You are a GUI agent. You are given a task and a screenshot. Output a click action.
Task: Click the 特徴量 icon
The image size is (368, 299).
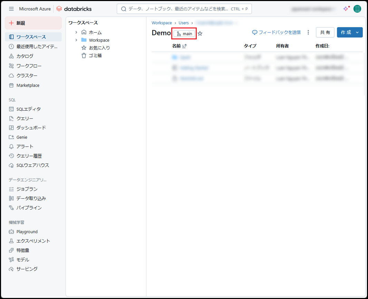click(x=11, y=250)
